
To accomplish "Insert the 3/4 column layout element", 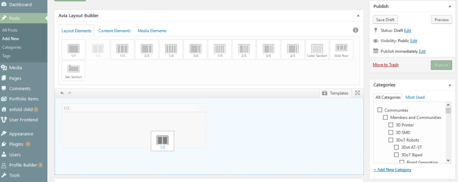I will click(x=195, y=49).
